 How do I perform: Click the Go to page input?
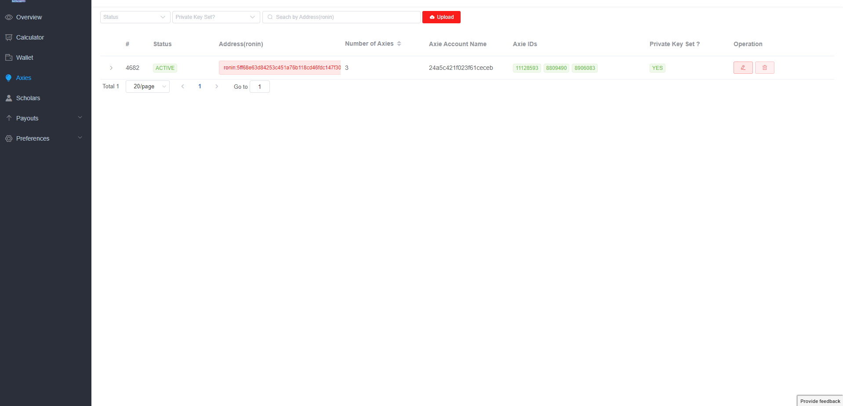tap(259, 87)
